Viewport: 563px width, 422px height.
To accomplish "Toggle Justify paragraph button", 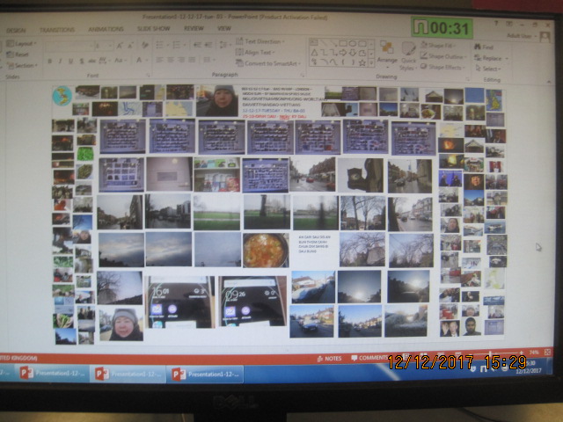I will [x=192, y=60].
